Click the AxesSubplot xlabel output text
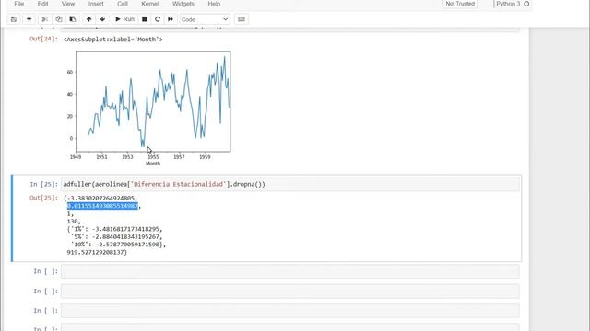Screen dimensions: 590x331 112,39
